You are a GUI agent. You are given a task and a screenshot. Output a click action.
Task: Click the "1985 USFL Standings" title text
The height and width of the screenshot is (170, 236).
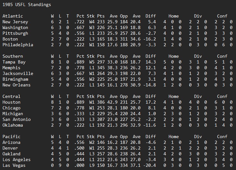point(27,5)
